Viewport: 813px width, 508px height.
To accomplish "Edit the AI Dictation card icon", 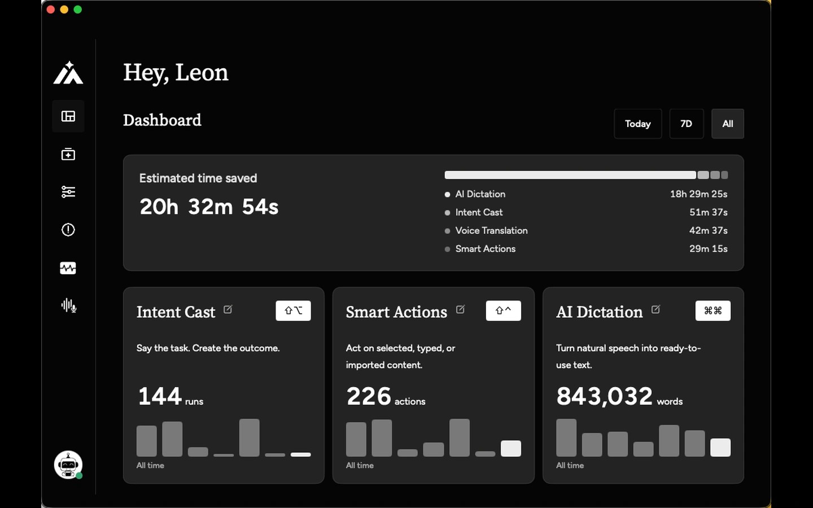I will click(655, 309).
